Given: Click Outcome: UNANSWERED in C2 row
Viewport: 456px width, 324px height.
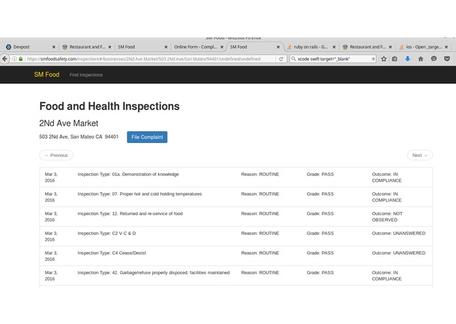Looking at the screenshot, I should [398, 233].
